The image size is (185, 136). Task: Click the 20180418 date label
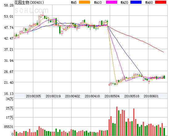(92, 96)
